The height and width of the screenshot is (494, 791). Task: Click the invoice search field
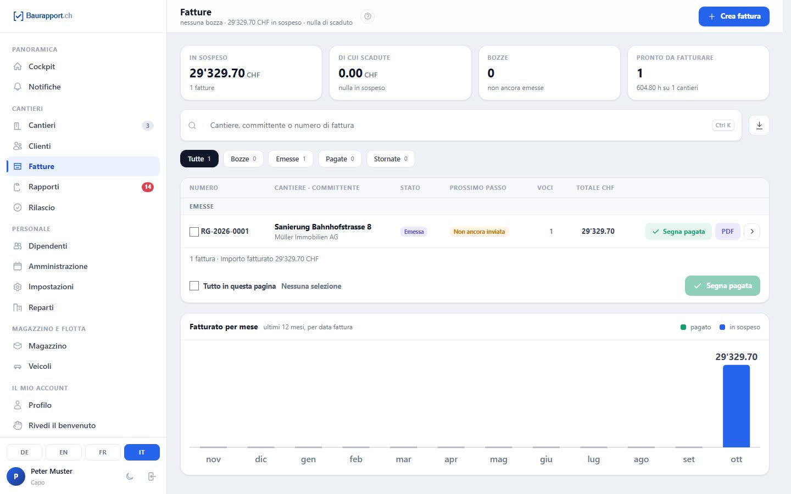461,125
